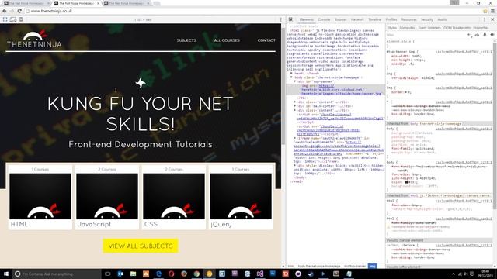Open the DevTools three-dot options menu
This screenshot has height=279, width=497.
point(485,19)
